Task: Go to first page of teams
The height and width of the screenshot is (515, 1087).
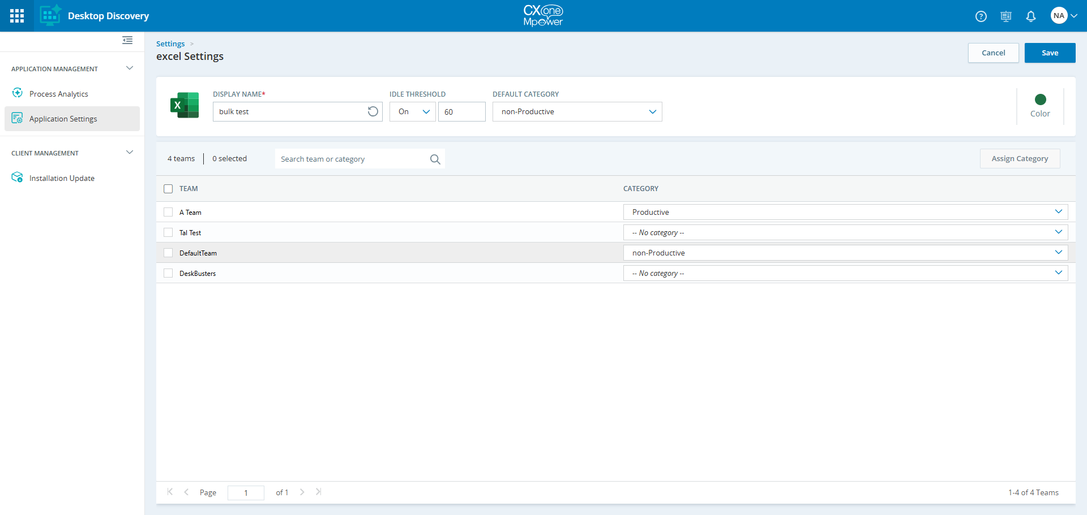Action: [170, 492]
